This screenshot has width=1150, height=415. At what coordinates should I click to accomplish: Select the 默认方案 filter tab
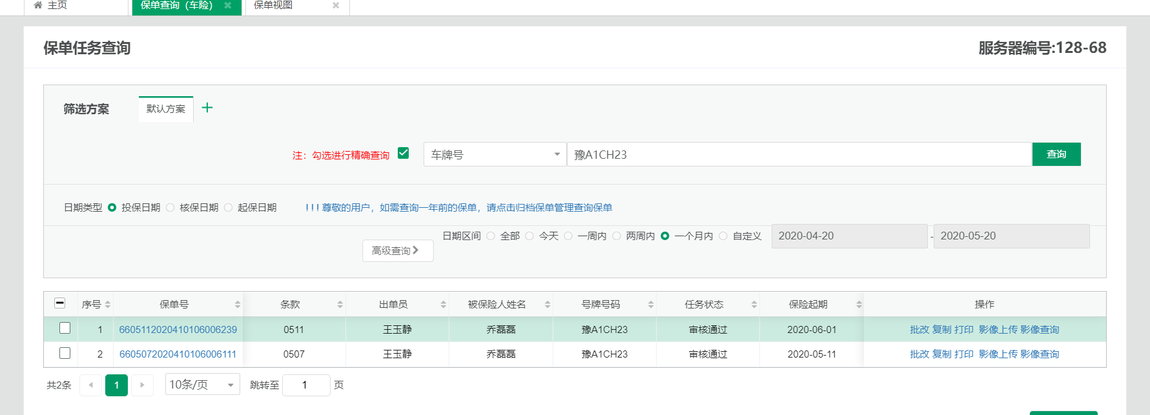coord(166,109)
